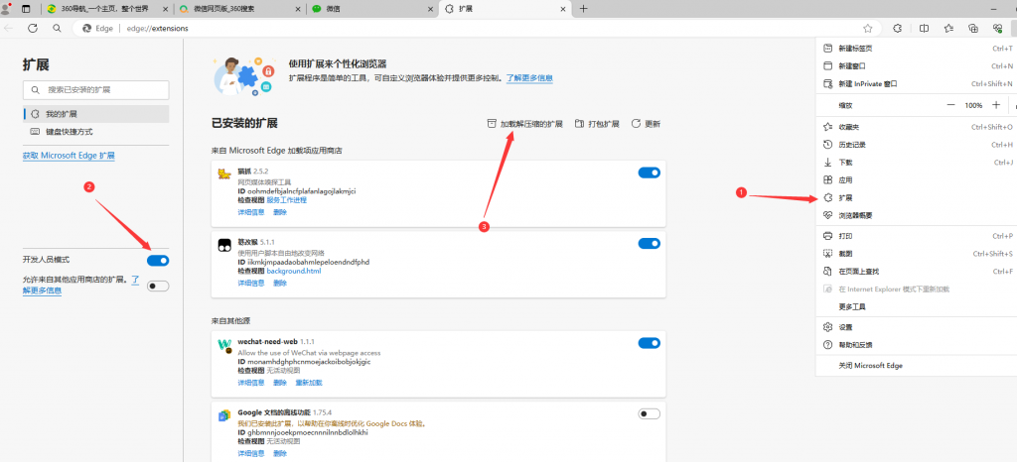The width and height of the screenshot is (1017, 462).
Task: Enable 允许来自其他应用商店的扩展 switch
Action: coord(158,286)
